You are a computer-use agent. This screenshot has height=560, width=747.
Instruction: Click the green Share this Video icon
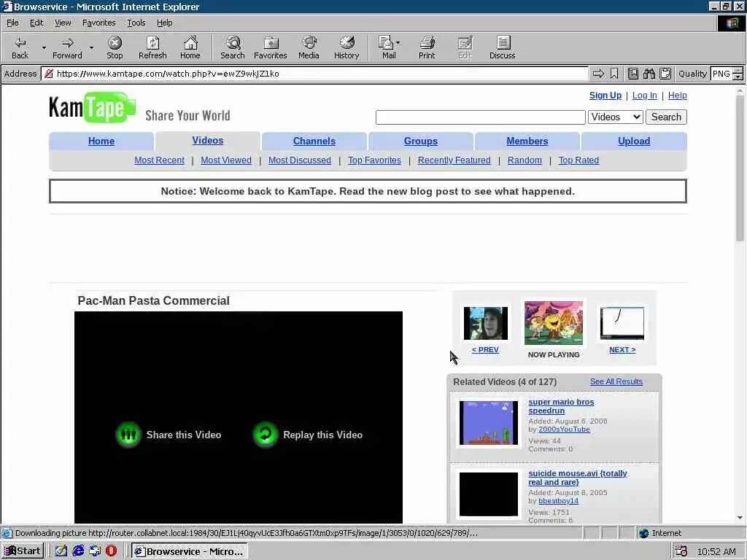tap(128, 435)
